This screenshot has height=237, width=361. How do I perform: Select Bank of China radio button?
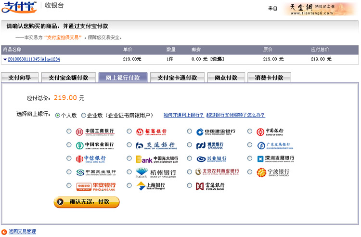[250, 131]
